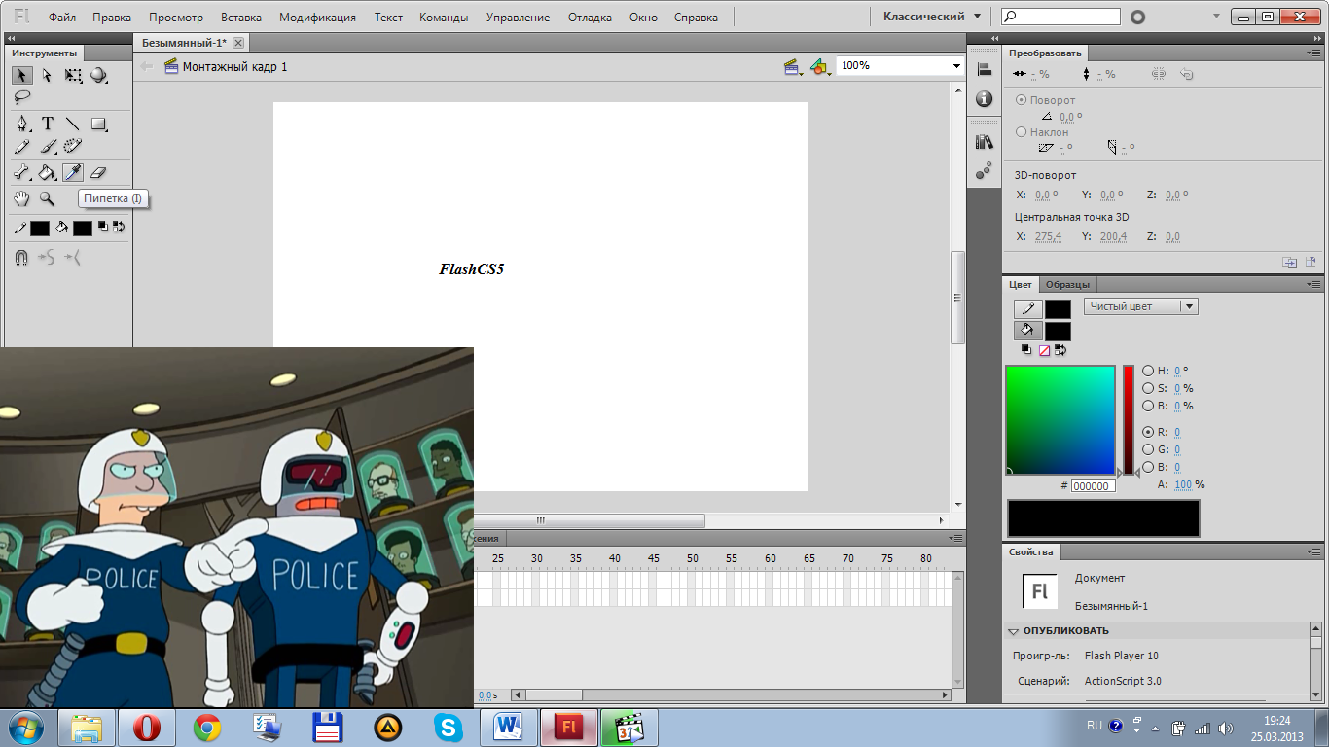
Task: Select the Bone tool
Action: (x=21, y=172)
